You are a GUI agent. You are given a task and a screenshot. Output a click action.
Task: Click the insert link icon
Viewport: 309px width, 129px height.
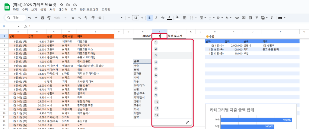[x=237, y=18]
